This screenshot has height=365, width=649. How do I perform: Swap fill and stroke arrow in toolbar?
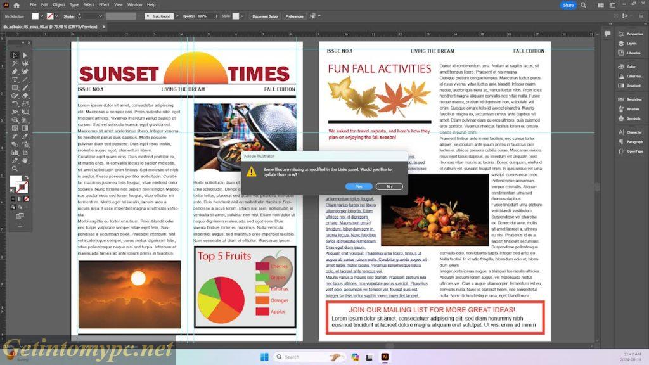[26, 178]
